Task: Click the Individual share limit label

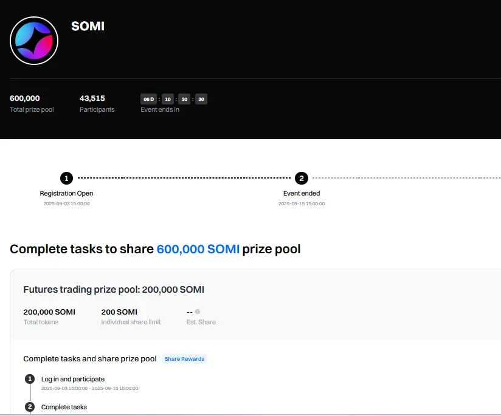Action: (131, 322)
